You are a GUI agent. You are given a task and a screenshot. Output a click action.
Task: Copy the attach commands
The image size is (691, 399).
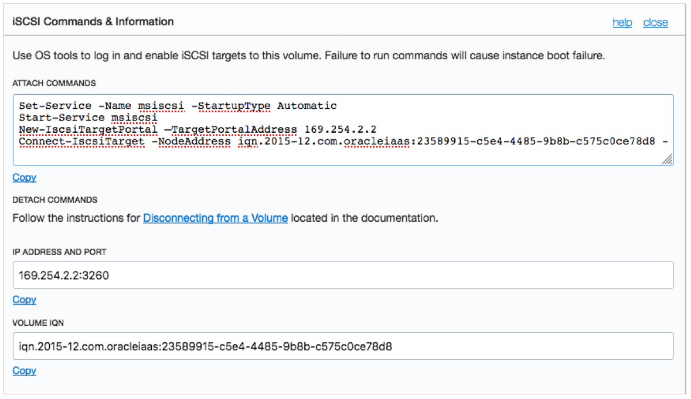pos(24,177)
